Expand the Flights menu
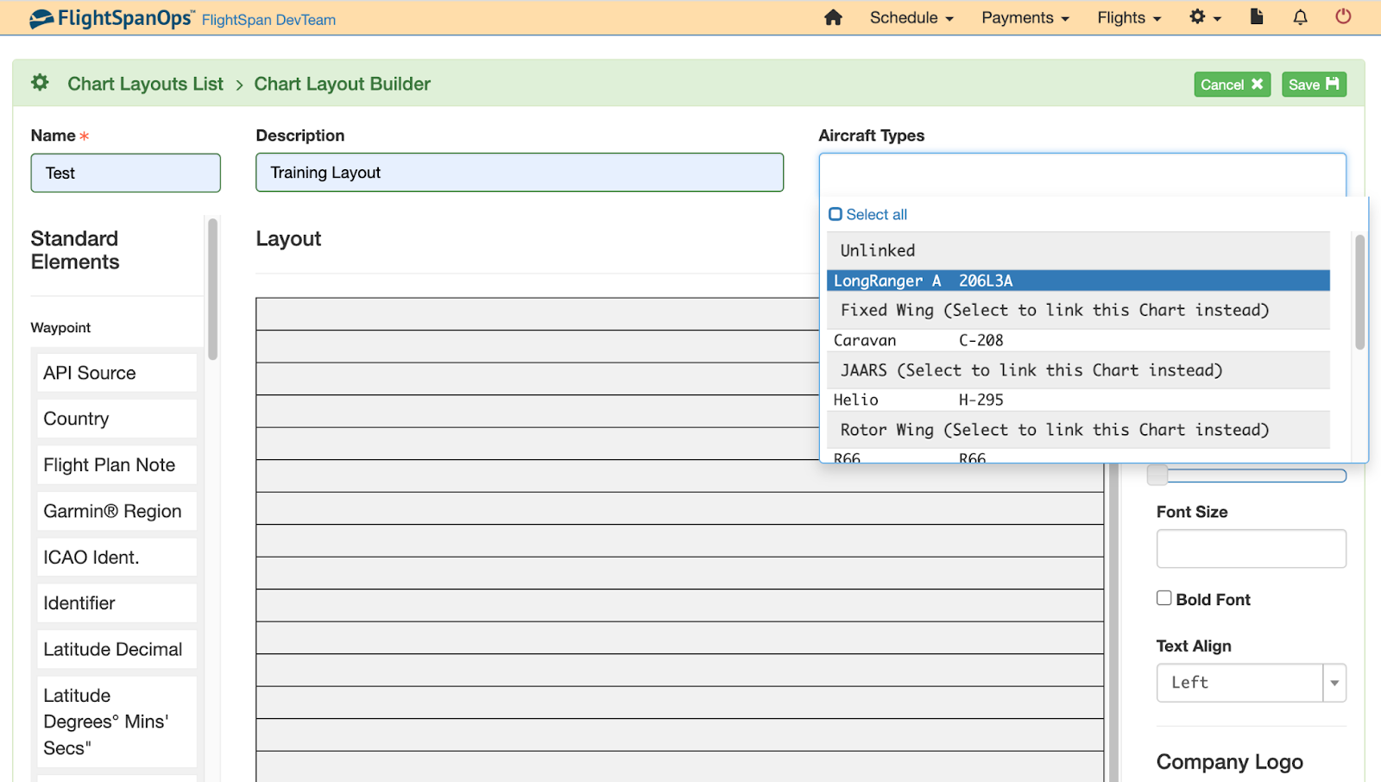Viewport: 1381px width, 782px height. pyautogui.click(x=1127, y=17)
